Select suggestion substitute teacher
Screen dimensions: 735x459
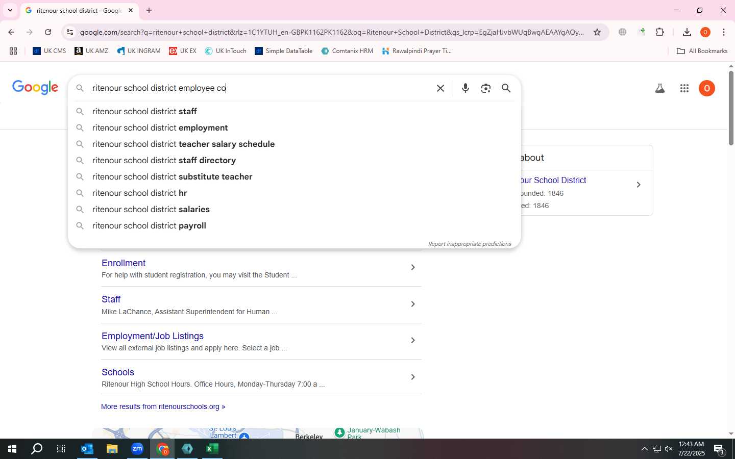pos(294,176)
